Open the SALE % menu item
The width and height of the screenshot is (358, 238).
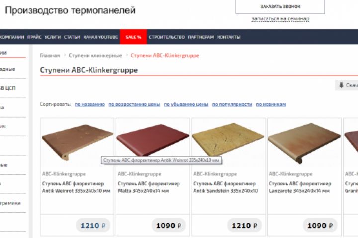pos(133,37)
